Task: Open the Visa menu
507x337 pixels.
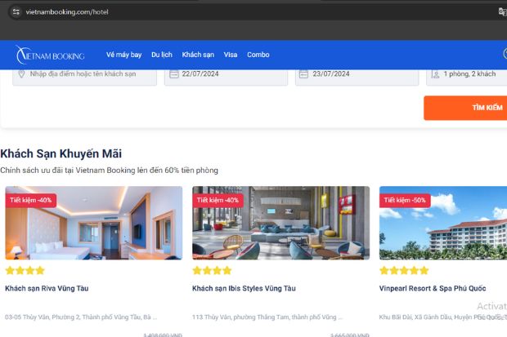Action: coord(231,55)
